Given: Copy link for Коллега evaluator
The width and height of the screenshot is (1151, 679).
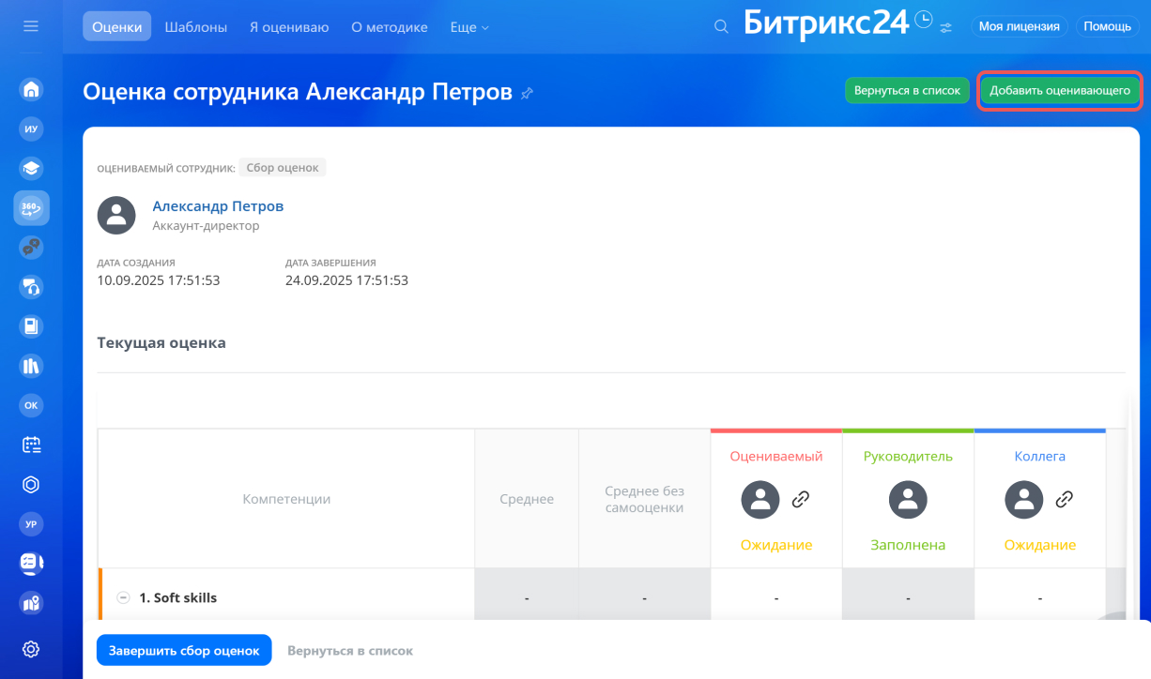Looking at the screenshot, I should pos(1064,500).
